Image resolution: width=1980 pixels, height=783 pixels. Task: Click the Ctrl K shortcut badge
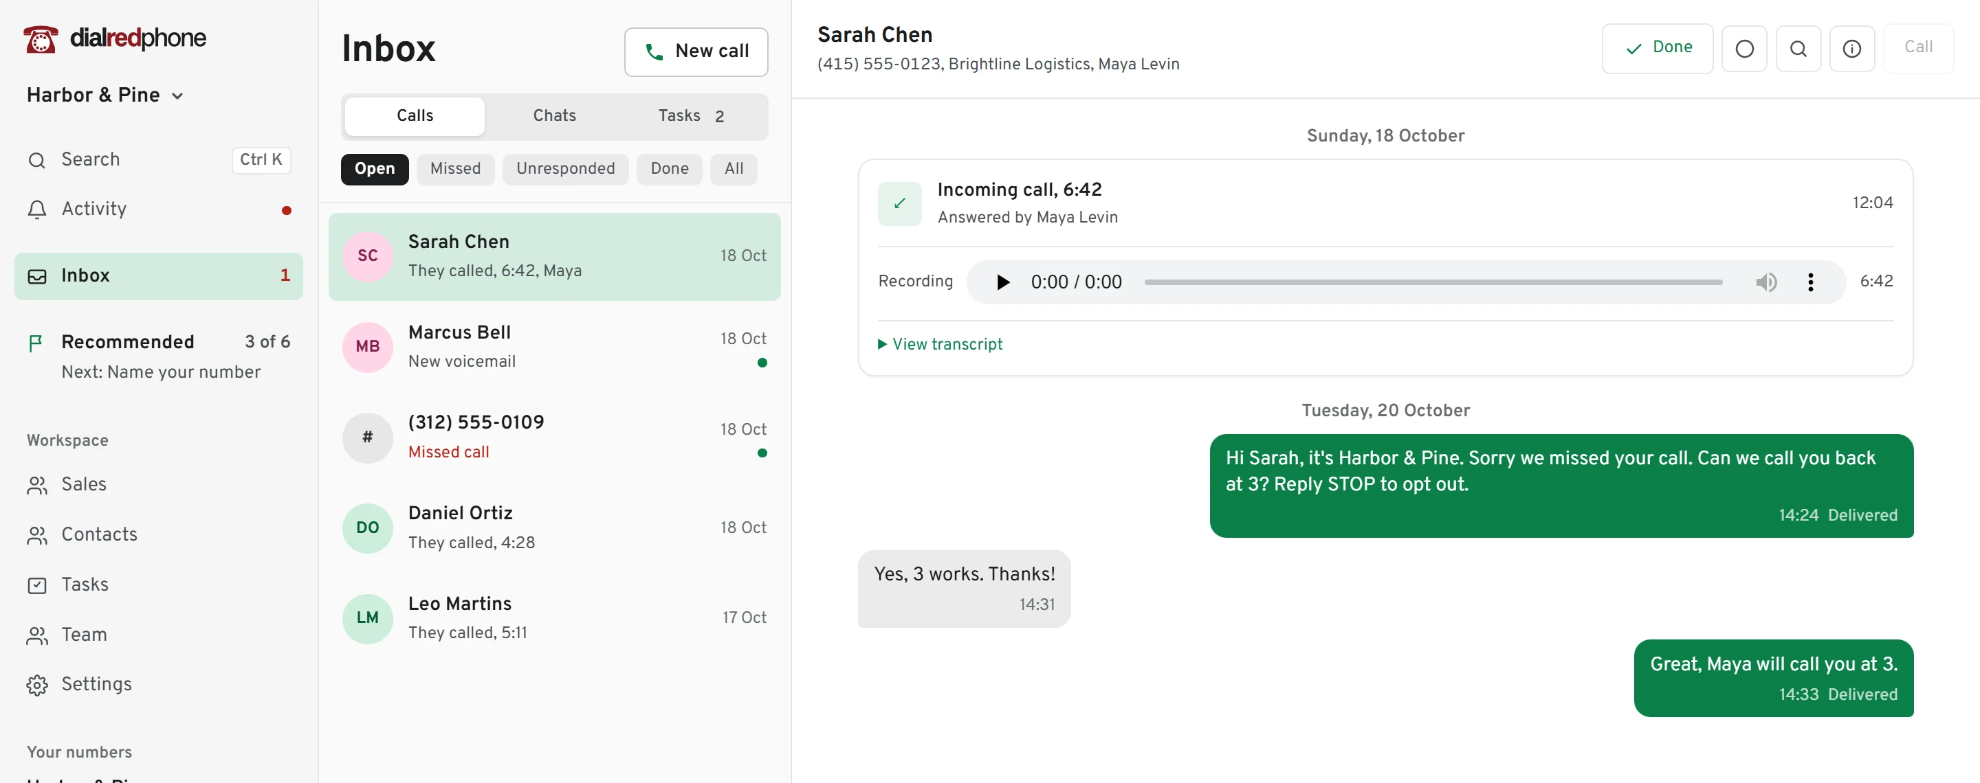261,159
